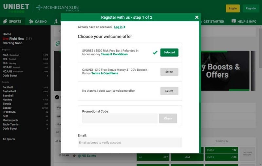Toggle the Selected sports welcome offer
Screen dimensions: 262x166
[169, 52]
